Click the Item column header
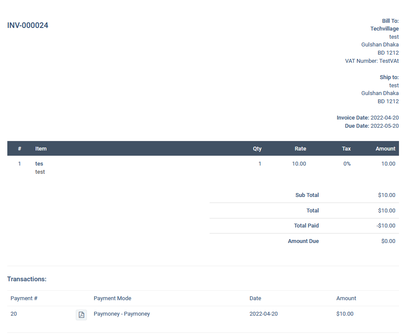Screen dimensions: 405x335 tap(41, 149)
